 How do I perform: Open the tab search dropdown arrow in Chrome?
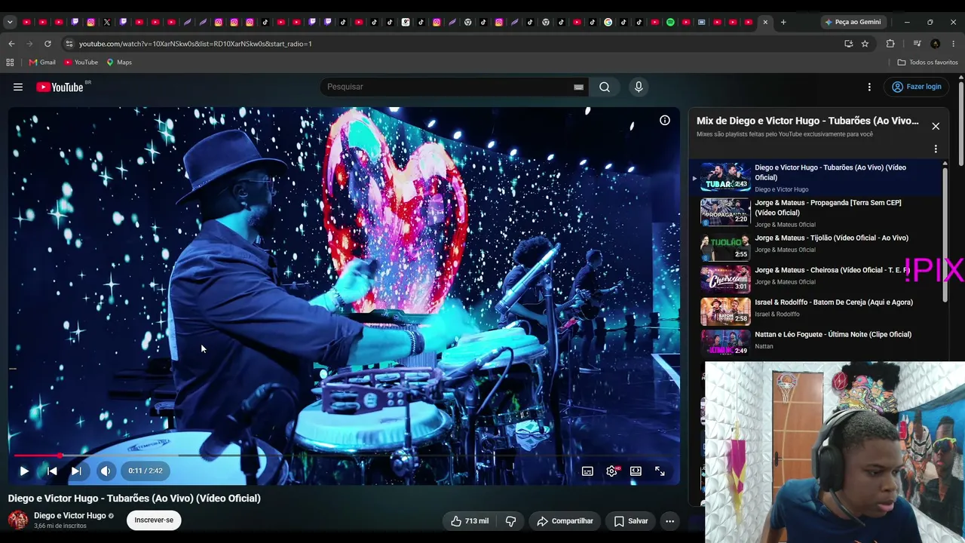[10, 22]
